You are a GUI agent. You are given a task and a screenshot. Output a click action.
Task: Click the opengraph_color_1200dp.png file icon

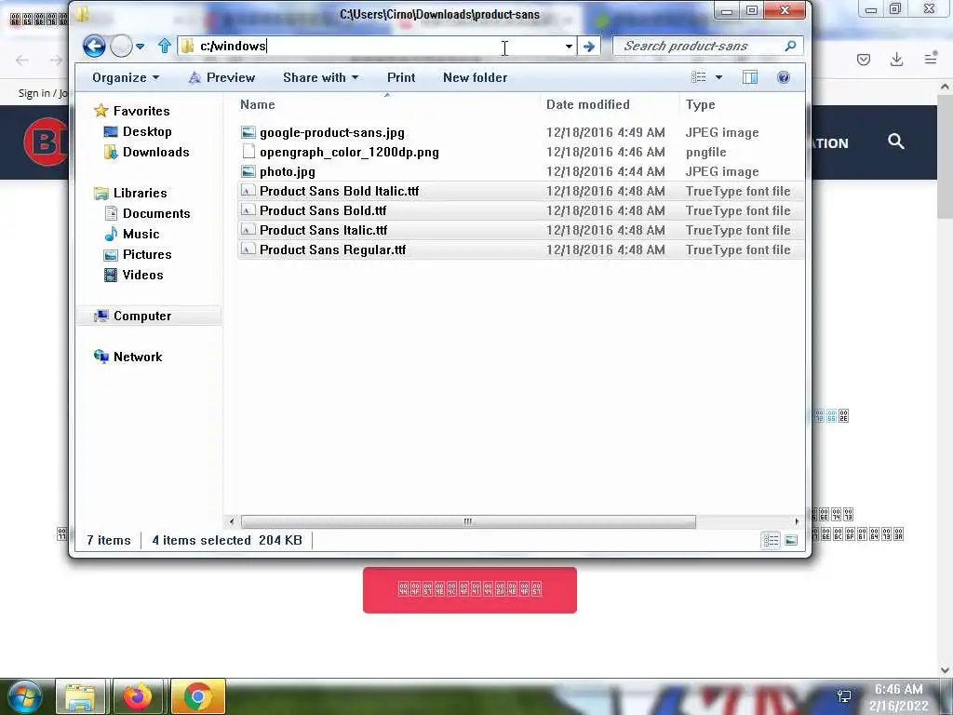248,152
